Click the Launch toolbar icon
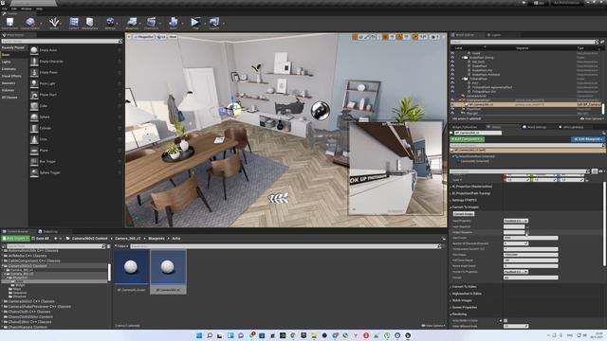The height and width of the screenshot is (341, 607). [214, 23]
